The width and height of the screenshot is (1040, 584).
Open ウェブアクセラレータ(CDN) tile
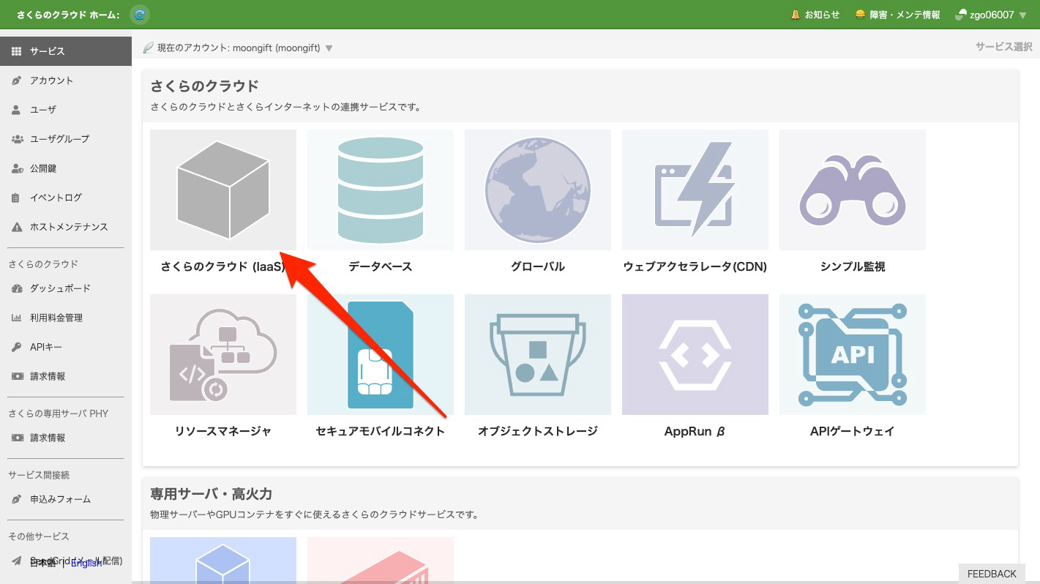pos(695,203)
